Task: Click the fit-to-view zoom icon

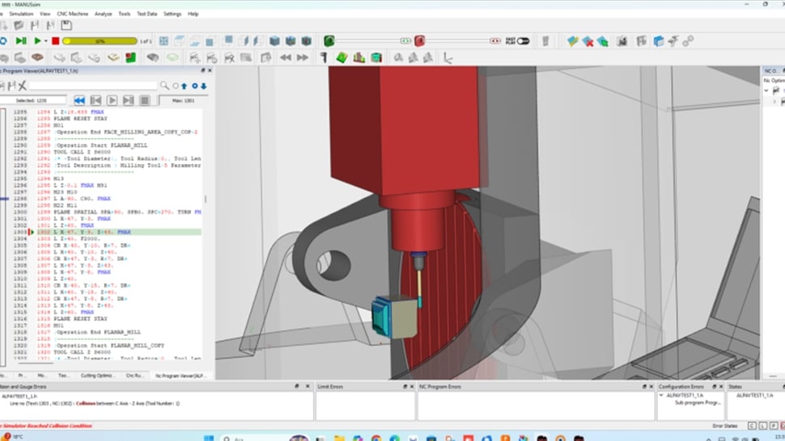Action: [164, 41]
